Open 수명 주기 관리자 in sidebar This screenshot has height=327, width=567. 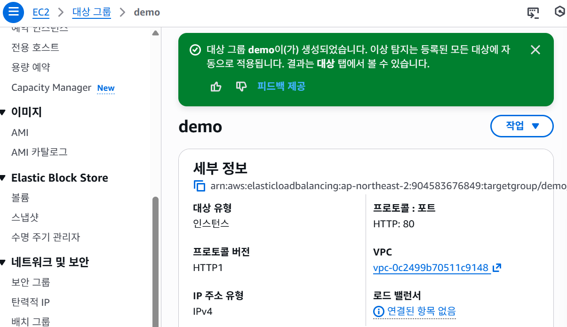click(x=46, y=237)
